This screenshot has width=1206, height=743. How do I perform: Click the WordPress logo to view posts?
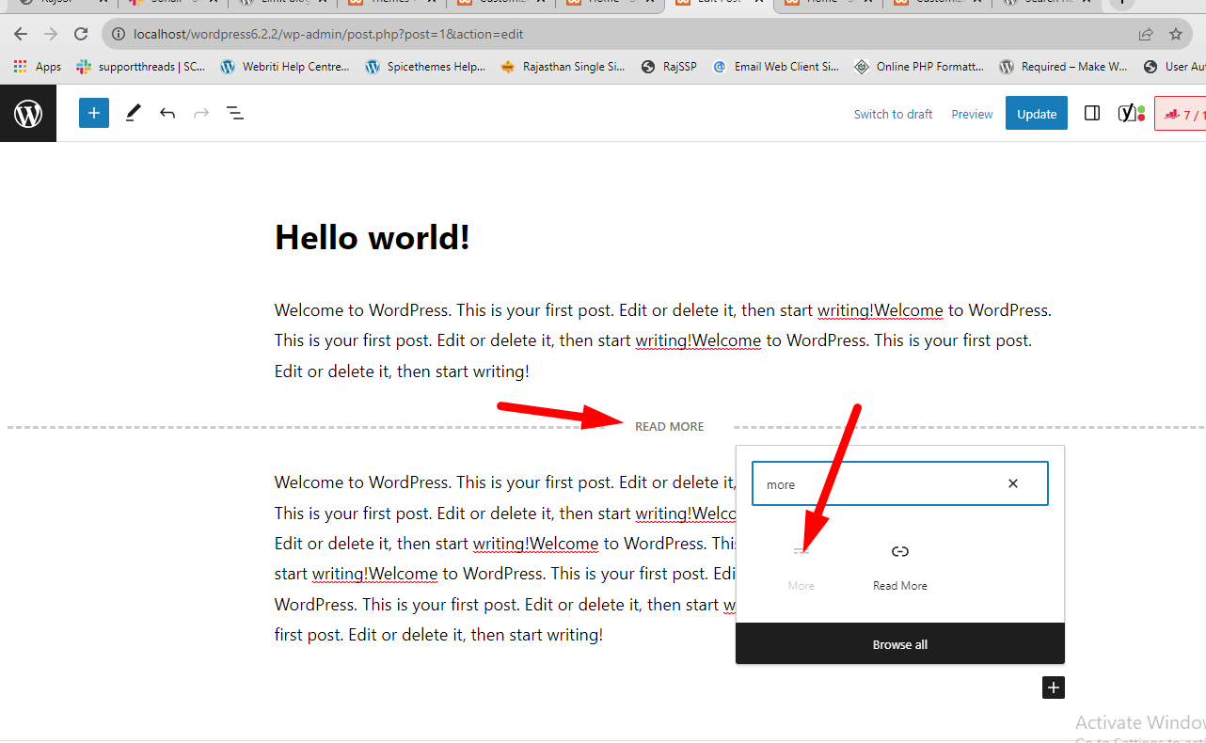click(x=28, y=114)
